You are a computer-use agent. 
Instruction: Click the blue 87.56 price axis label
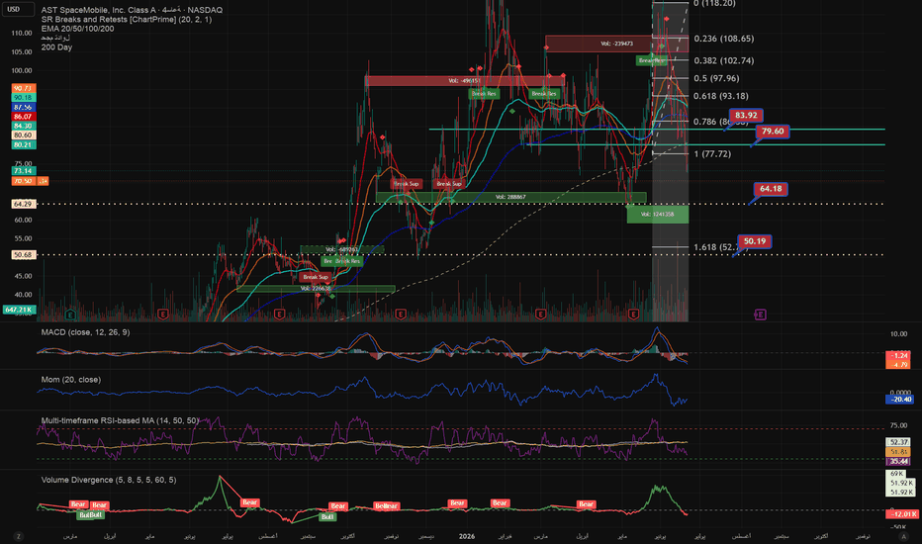23,107
